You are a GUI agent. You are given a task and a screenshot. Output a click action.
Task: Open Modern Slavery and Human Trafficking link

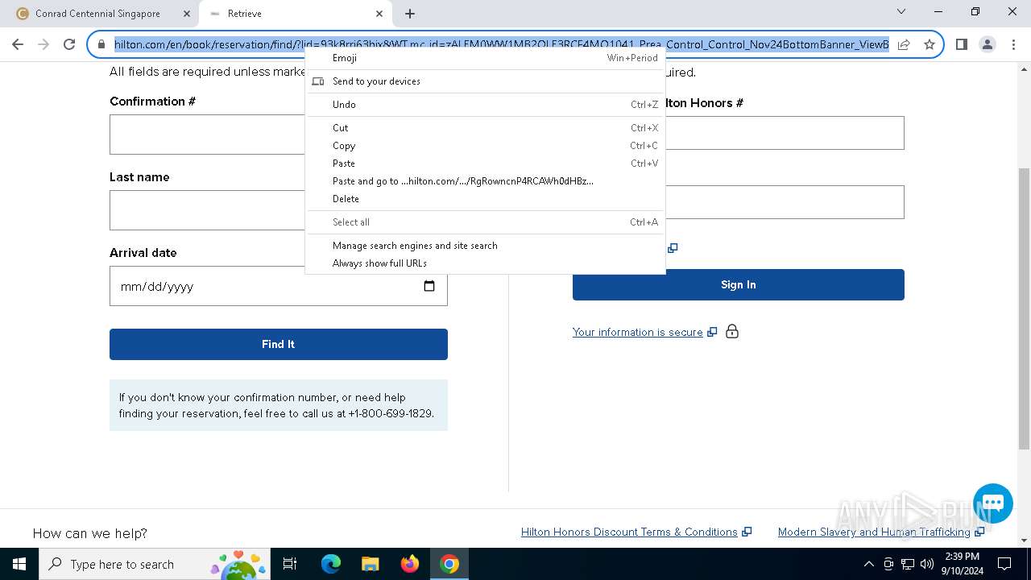[874, 532]
